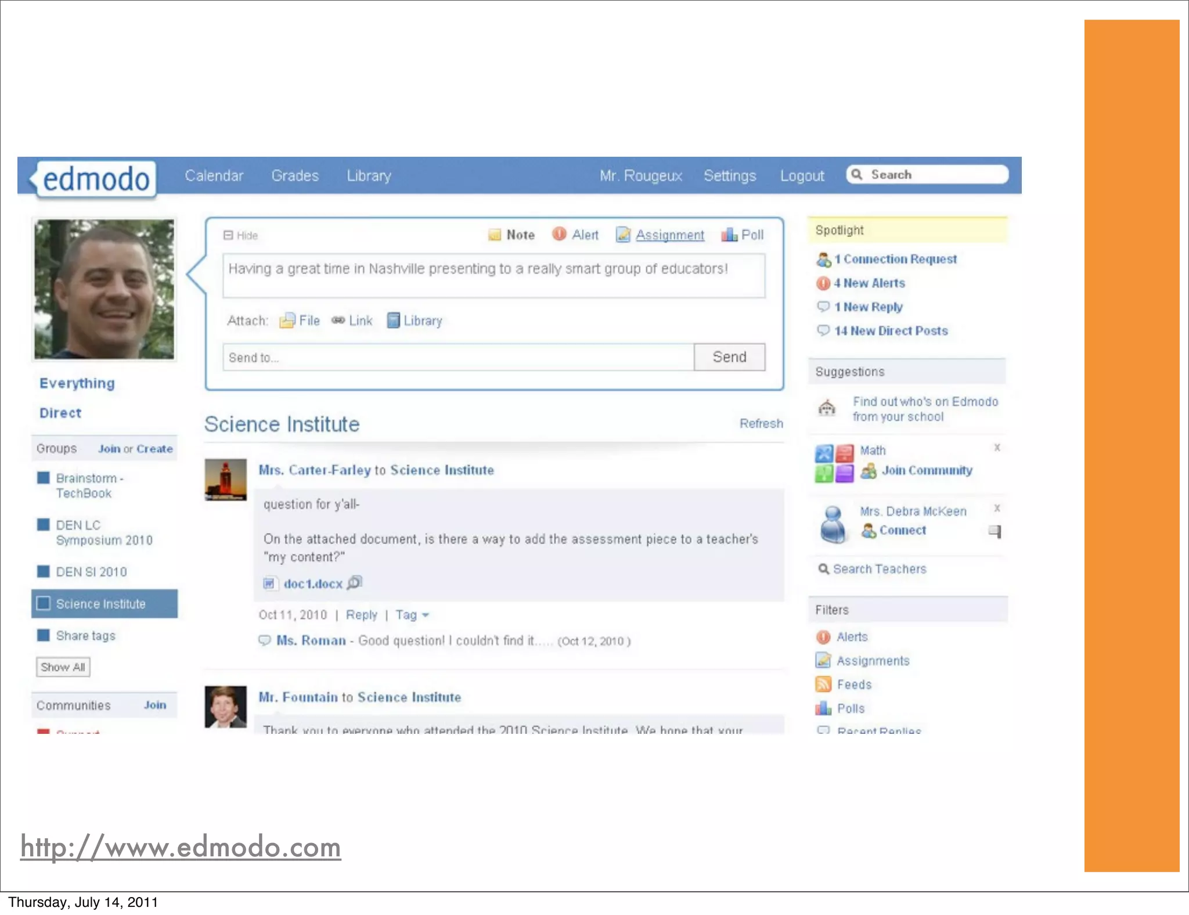1189x915 pixels.
Task: Toggle Hide on the post box
Action: tap(241, 235)
